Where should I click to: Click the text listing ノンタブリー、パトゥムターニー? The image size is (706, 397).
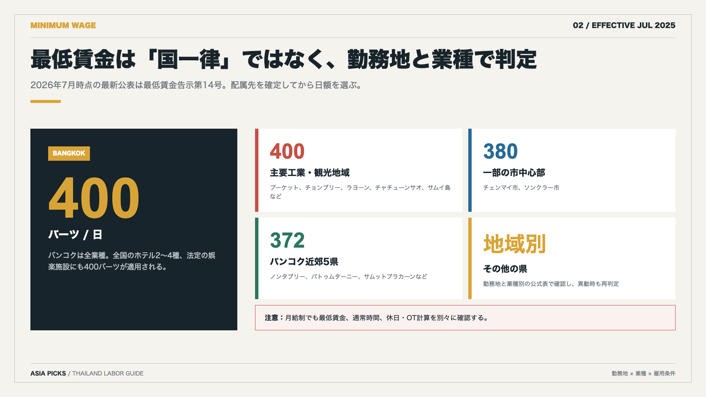(x=348, y=277)
